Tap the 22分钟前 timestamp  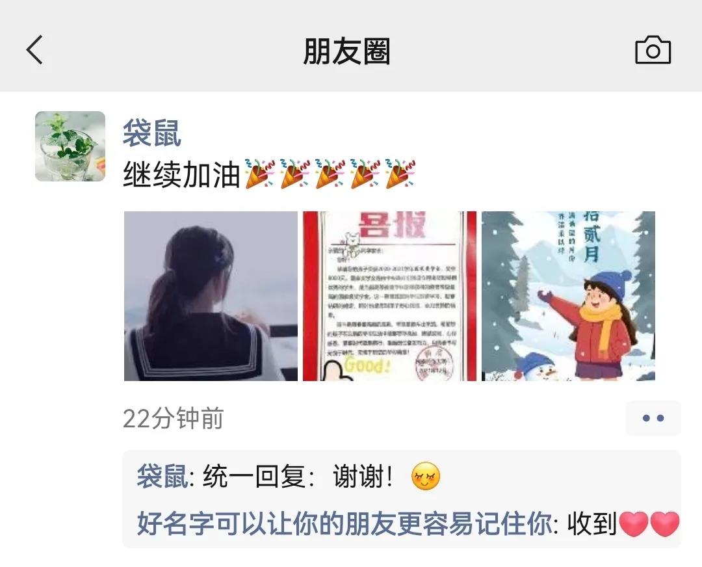pos(173,419)
